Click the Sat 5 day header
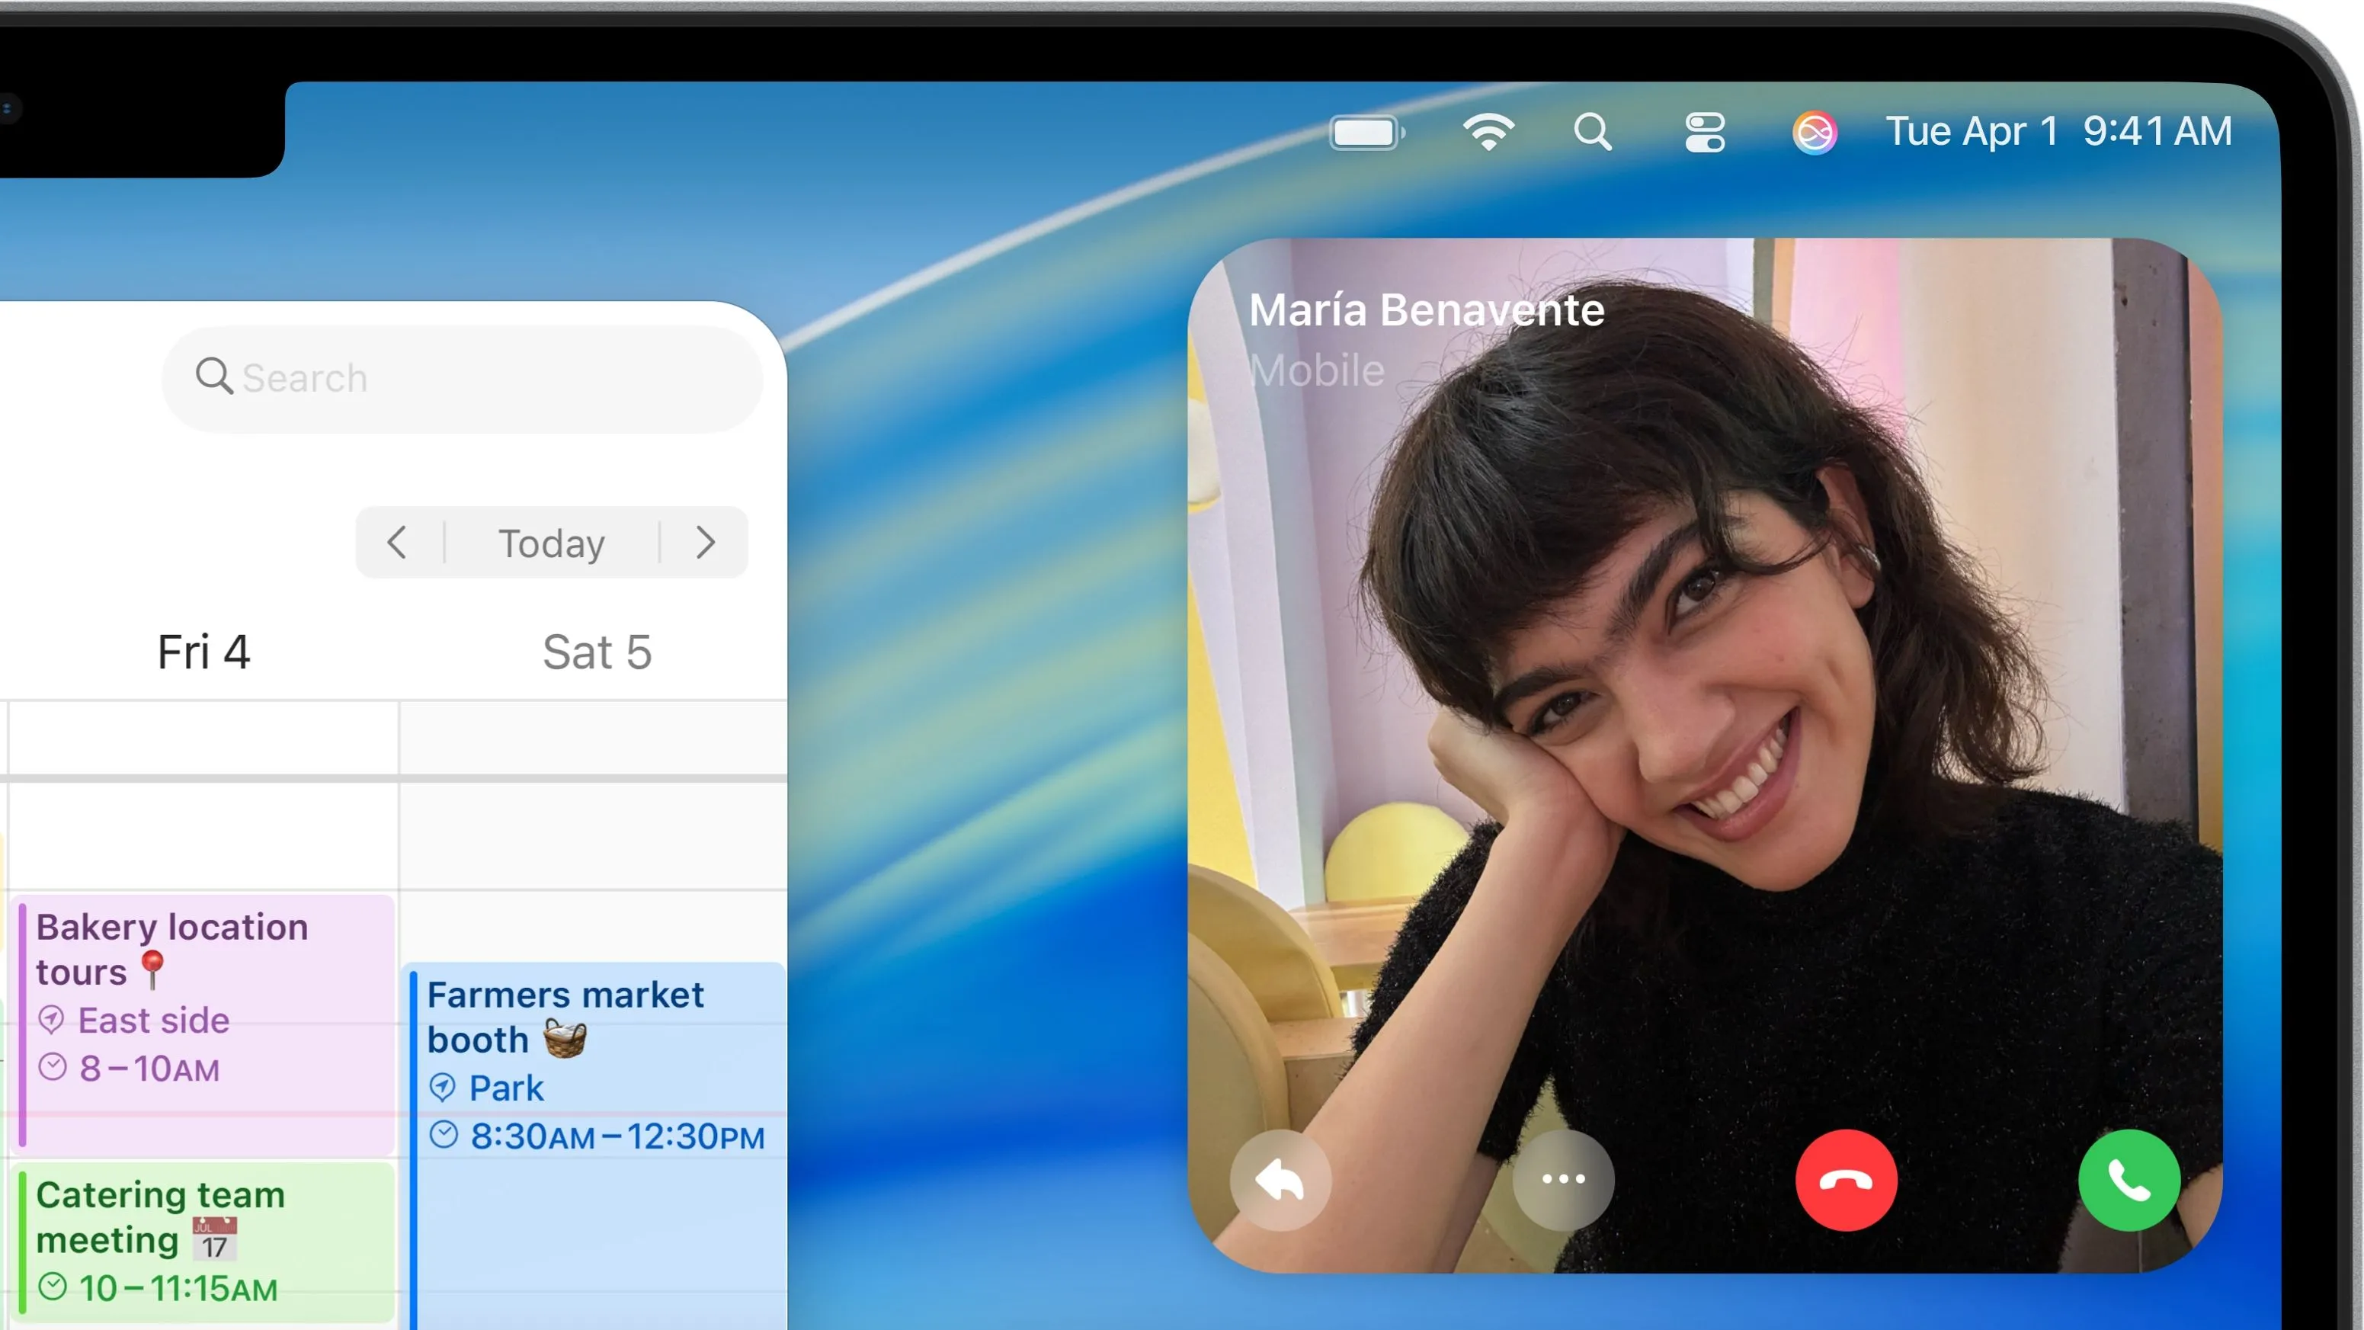2364x1330 pixels. coord(597,652)
